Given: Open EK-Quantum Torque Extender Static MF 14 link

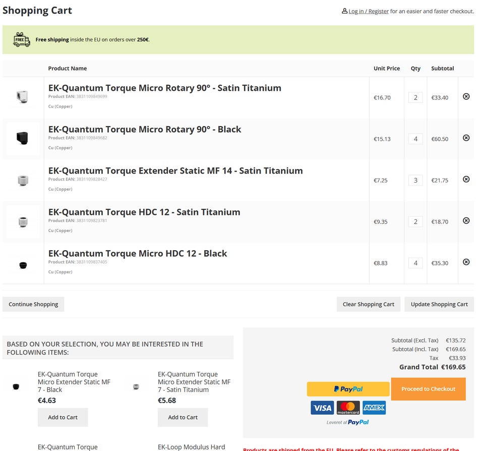Looking at the screenshot, I should (x=175, y=171).
